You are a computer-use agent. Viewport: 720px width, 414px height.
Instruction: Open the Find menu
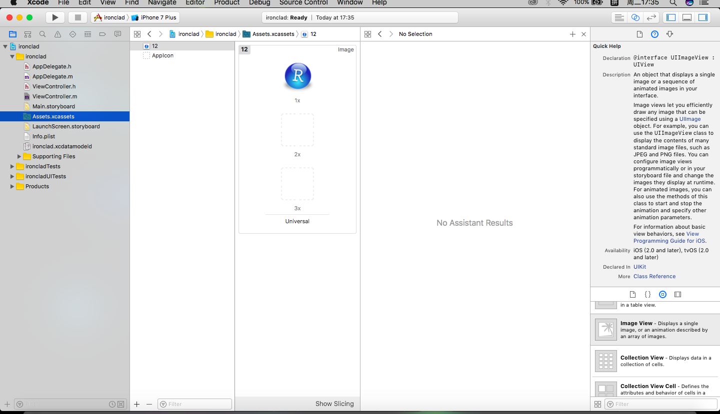coord(131,2)
